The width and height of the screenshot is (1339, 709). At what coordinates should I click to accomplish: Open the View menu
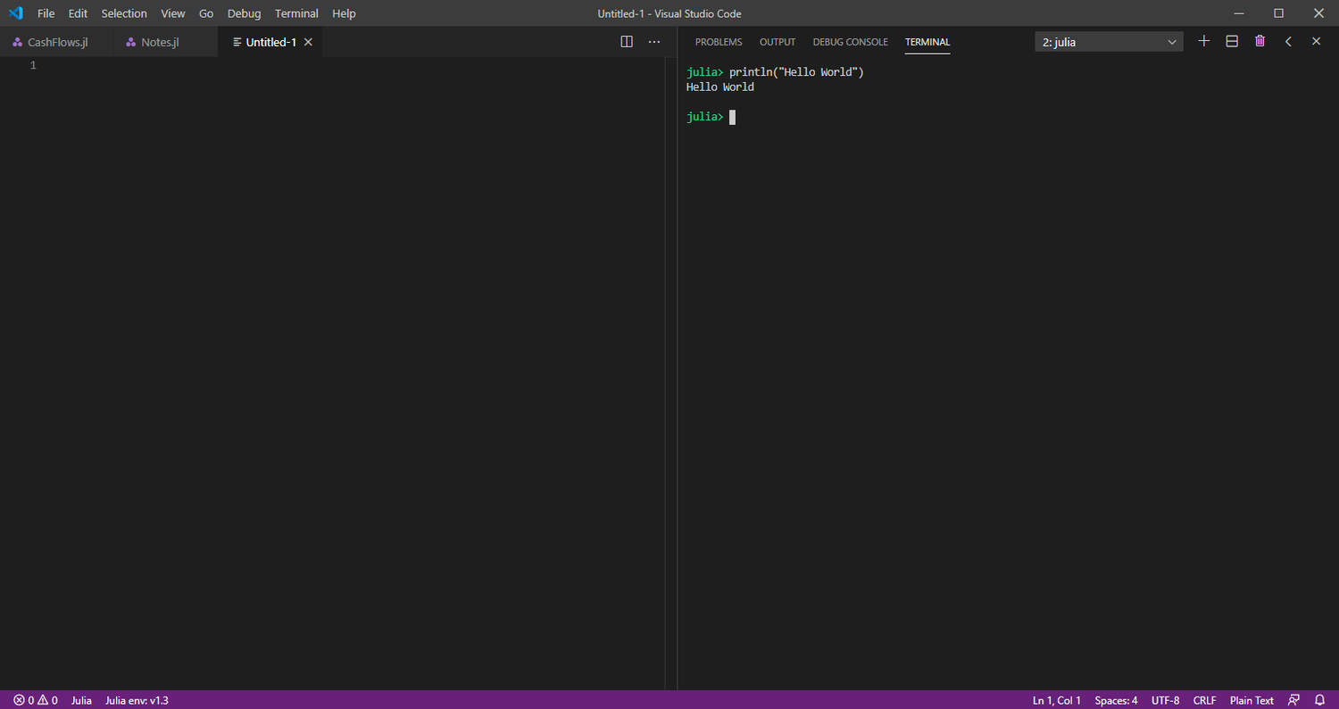pyautogui.click(x=173, y=13)
